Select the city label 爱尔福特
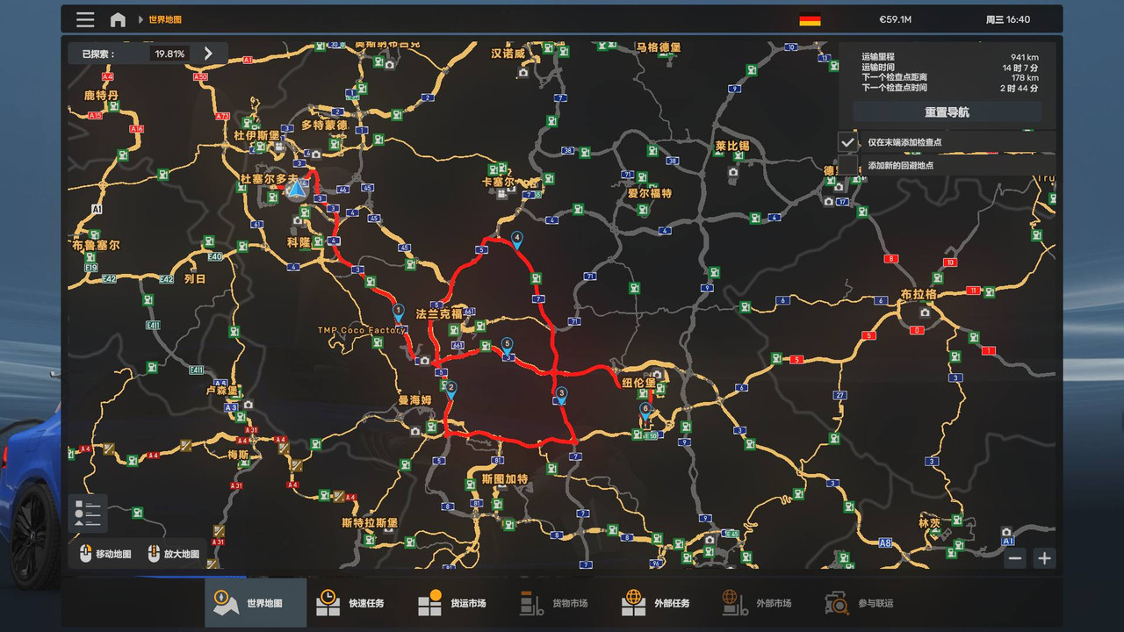 [649, 193]
